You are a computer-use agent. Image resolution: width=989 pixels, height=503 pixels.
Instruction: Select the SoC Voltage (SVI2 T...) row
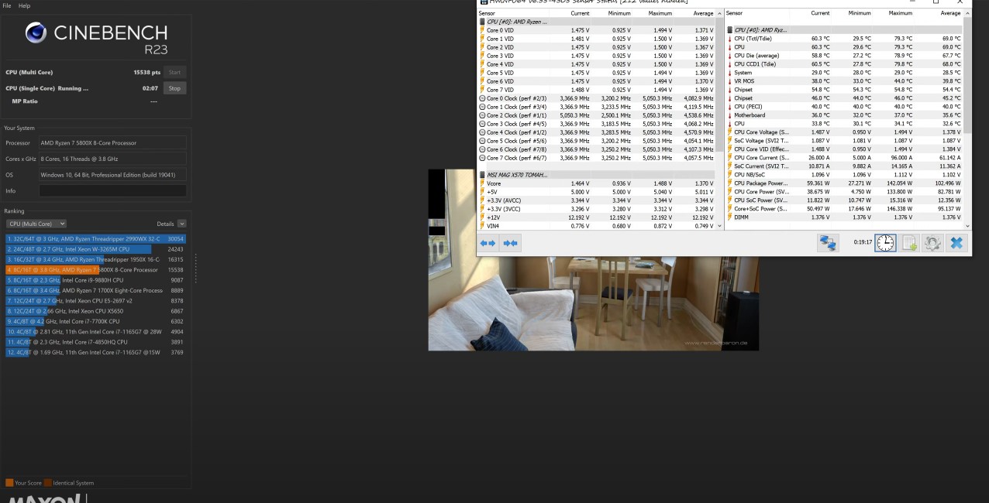844,141
